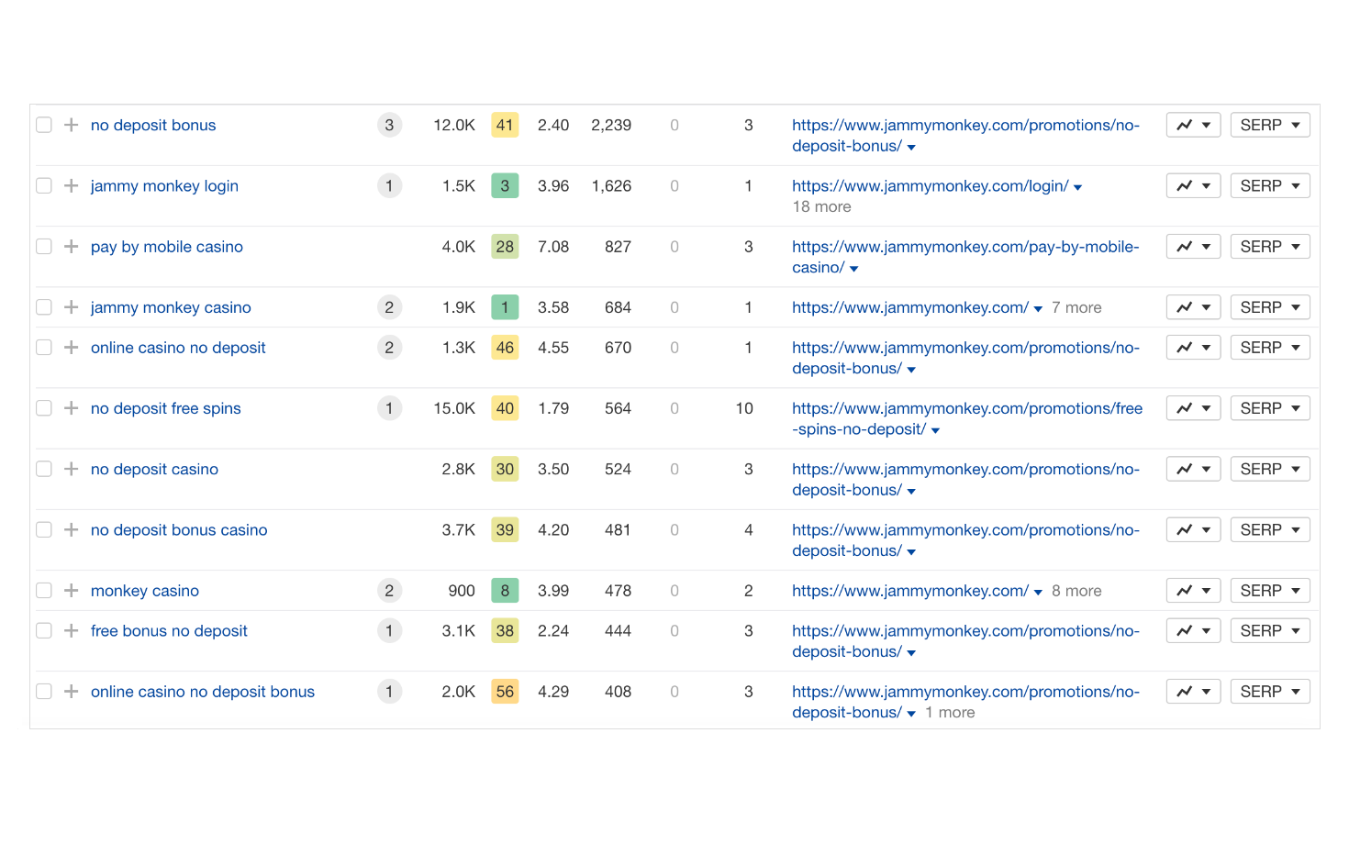
Task: Click '7 more' beside jammymonkey.com URL
Action: coord(1076,307)
